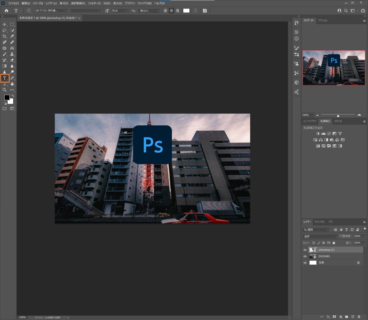Open character and paragraph panels icon
Screen dimensions: 368x320
[x=205, y=10]
